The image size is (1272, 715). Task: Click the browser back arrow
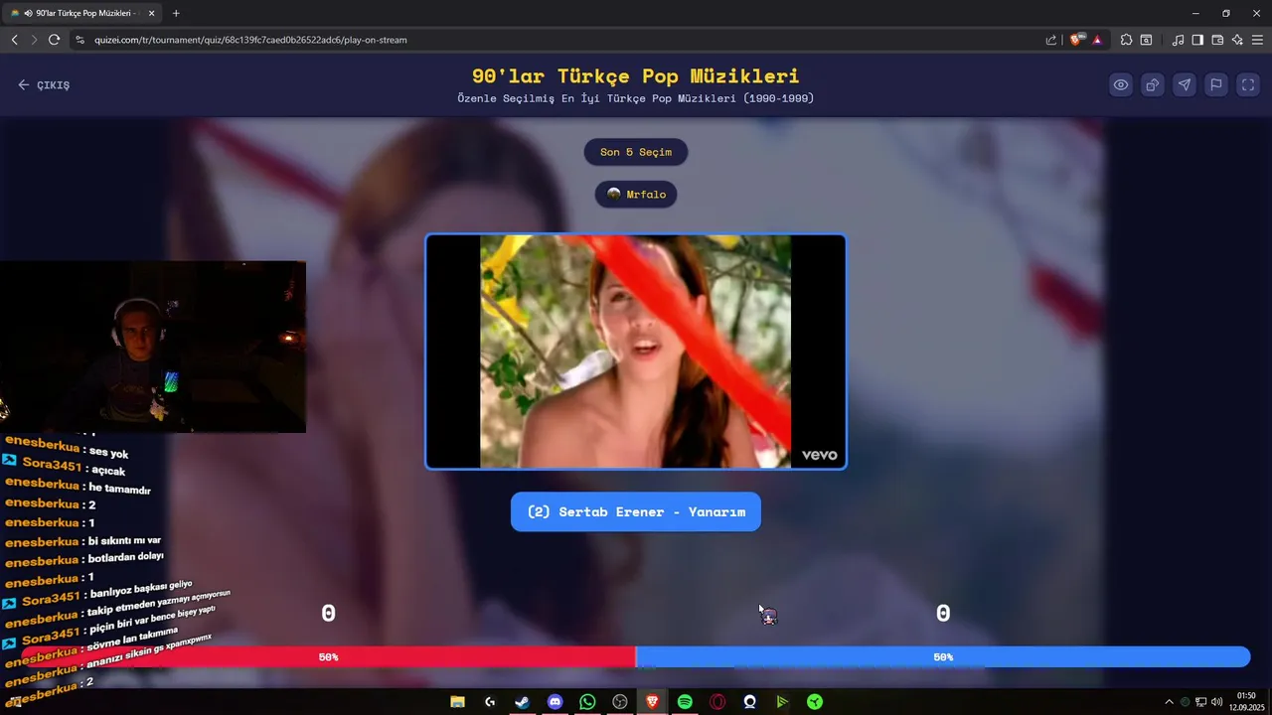[x=14, y=40]
